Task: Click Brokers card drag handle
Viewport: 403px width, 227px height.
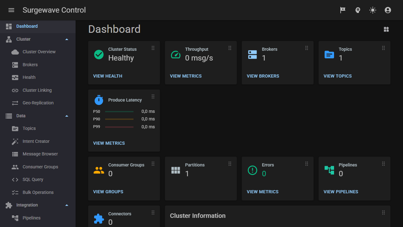Action: pyautogui.click(x=307, y=48)
